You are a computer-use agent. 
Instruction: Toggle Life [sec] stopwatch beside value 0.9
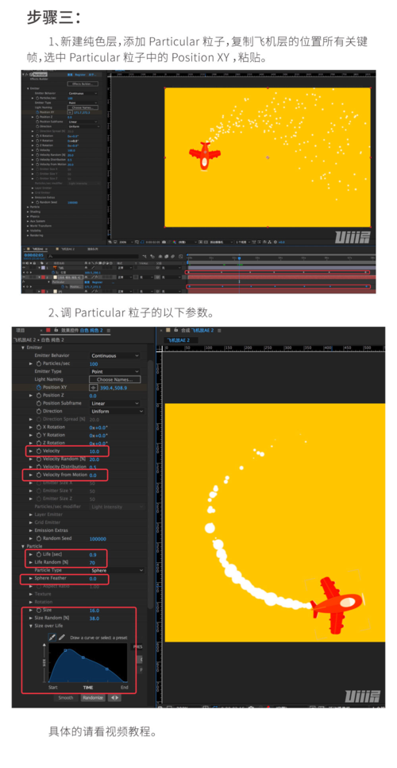[39, 554]
